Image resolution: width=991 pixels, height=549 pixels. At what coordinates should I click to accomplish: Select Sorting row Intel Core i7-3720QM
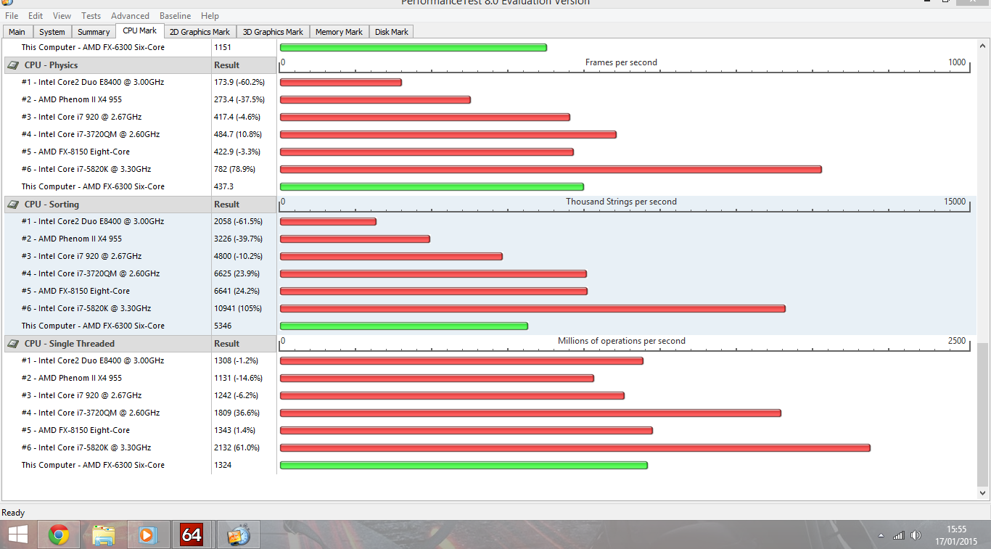[91, 273]
